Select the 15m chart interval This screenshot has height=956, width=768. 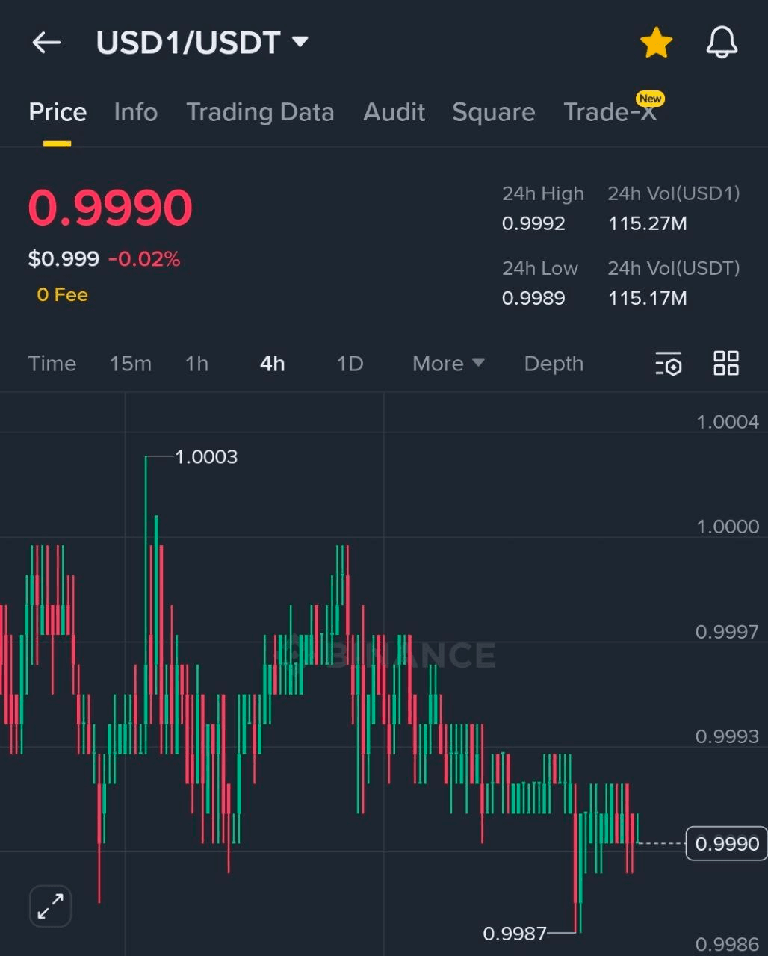click(130, 364)
